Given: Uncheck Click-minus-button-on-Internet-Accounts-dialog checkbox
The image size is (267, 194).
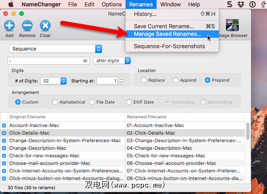Looking at the screenshot, I should pos(4,178).
